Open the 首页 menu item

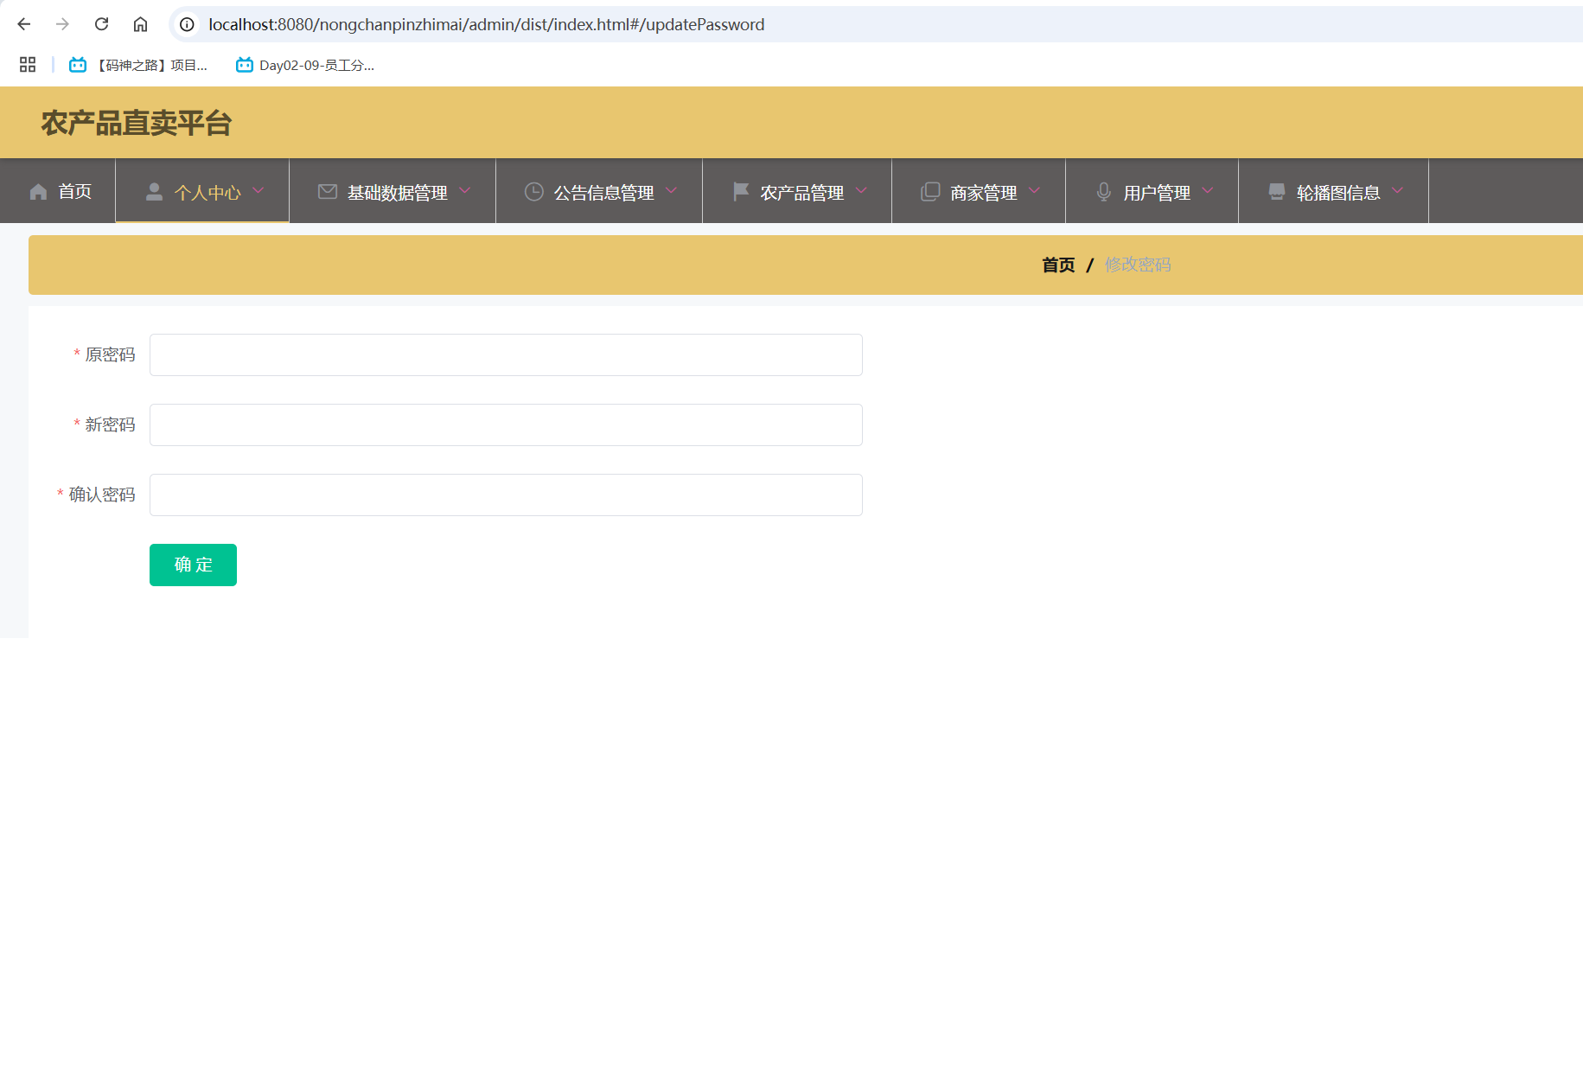coord(58,191)
